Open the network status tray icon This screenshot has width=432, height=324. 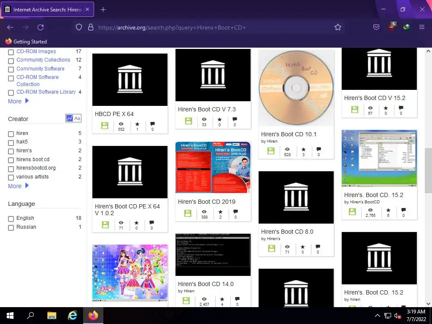pyautogui.click(x=388, y=316)
